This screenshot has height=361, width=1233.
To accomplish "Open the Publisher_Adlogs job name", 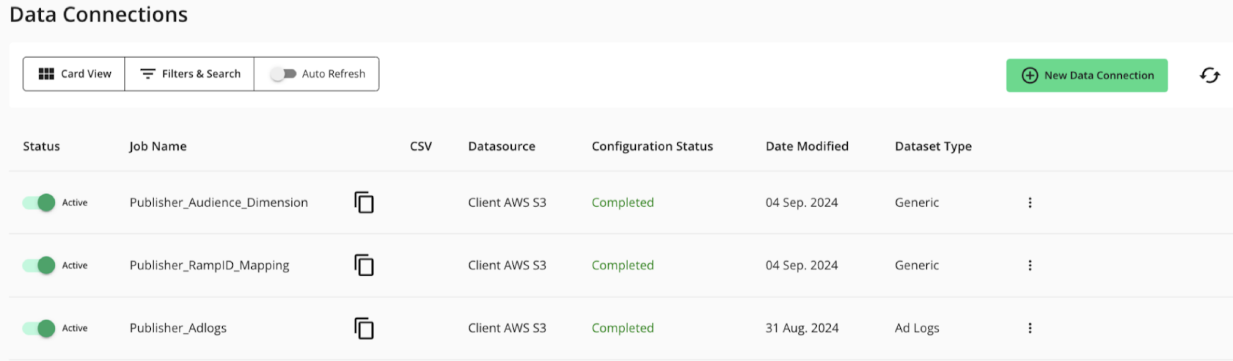I will [x=178, y=328].
